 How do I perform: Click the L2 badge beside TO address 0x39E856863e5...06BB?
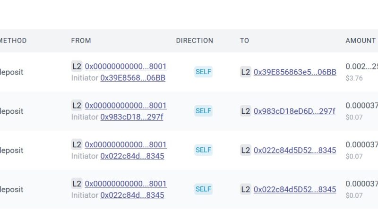pyautogui.click(x=245, y=72)
